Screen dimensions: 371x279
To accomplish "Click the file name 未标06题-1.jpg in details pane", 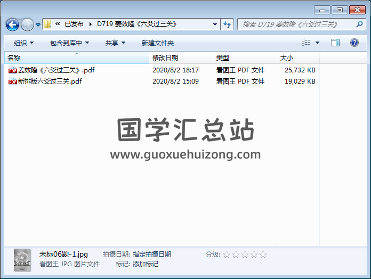I will click(x=63, y=254).
